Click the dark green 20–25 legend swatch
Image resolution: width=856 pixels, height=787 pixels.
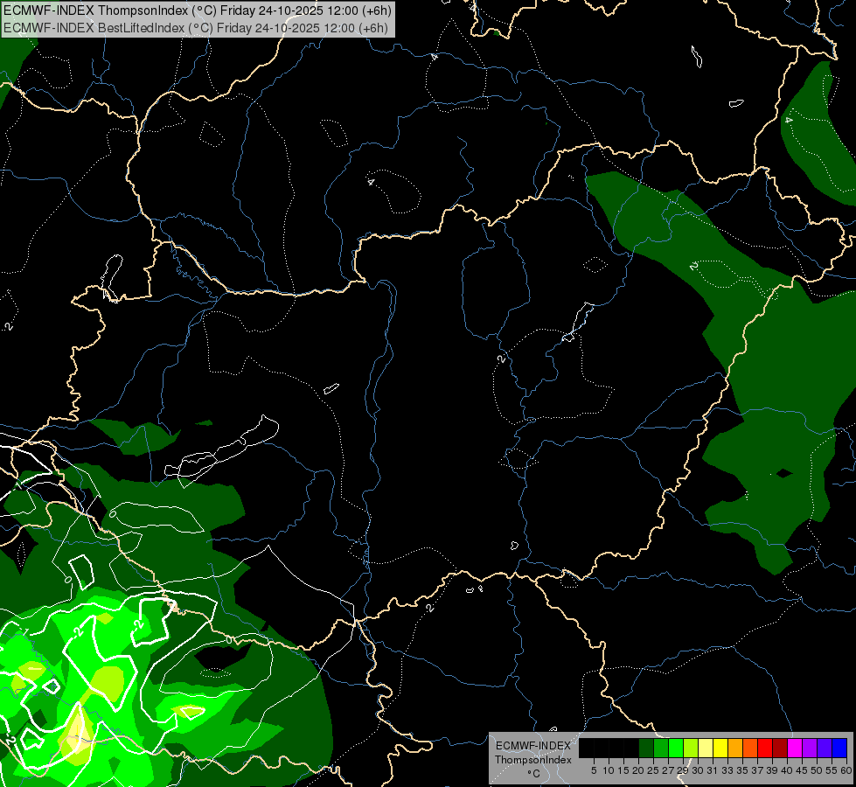click(x=646, y=748)
